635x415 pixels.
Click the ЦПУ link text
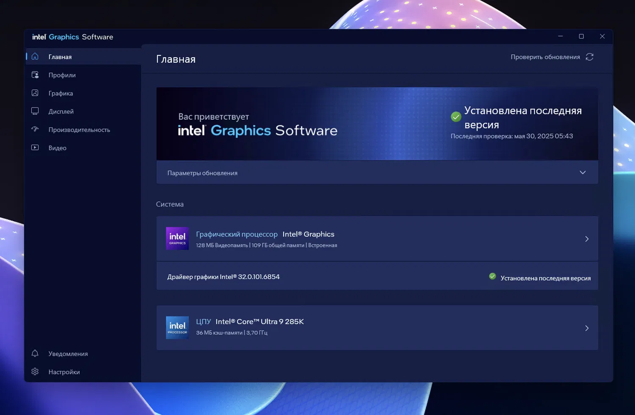click(x=203, y=321)
